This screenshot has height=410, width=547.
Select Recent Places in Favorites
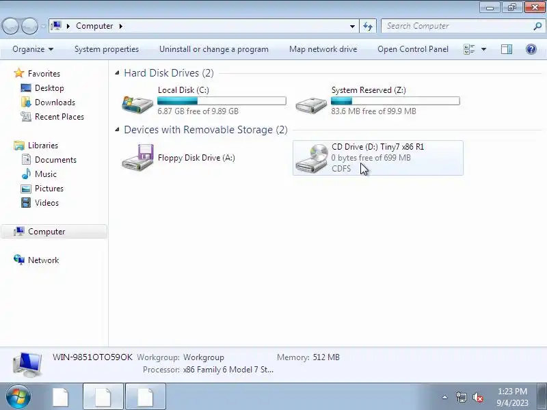point(59,116)
